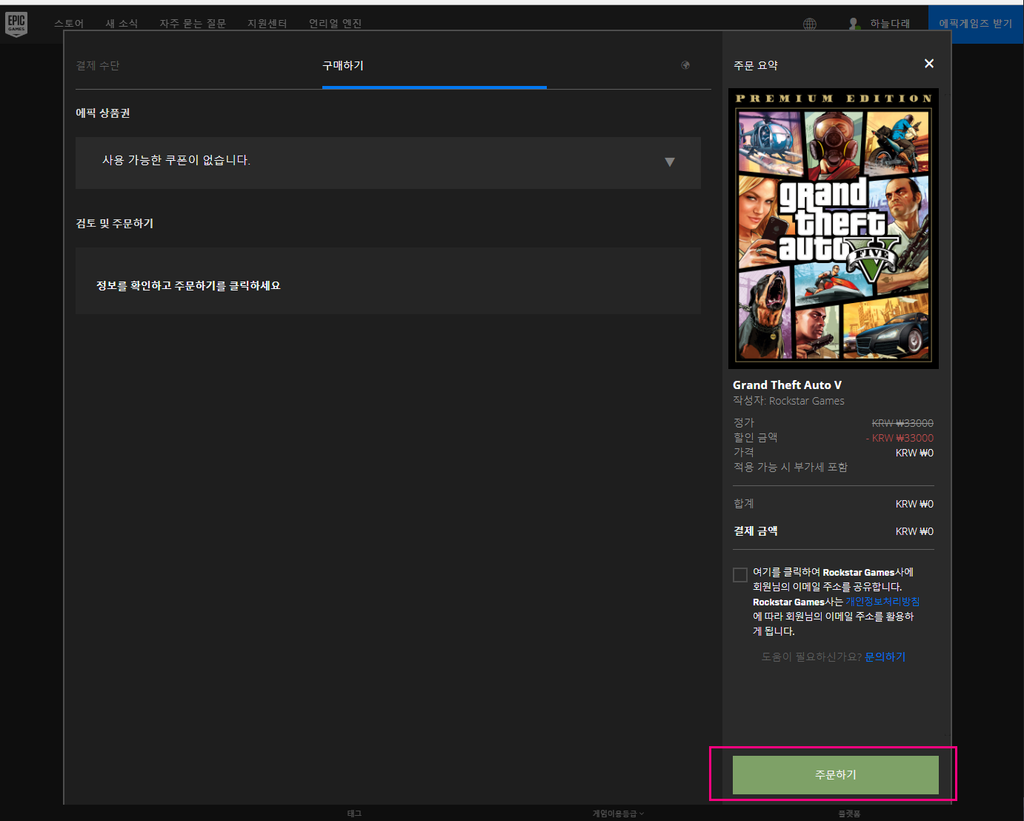Click the 태그 footer label
1024x821 pixels.
click(x=354, y=814)
